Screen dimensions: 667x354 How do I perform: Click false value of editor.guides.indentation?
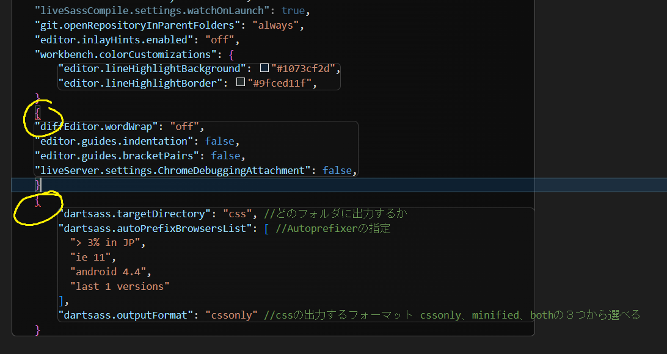coord(219,141)
